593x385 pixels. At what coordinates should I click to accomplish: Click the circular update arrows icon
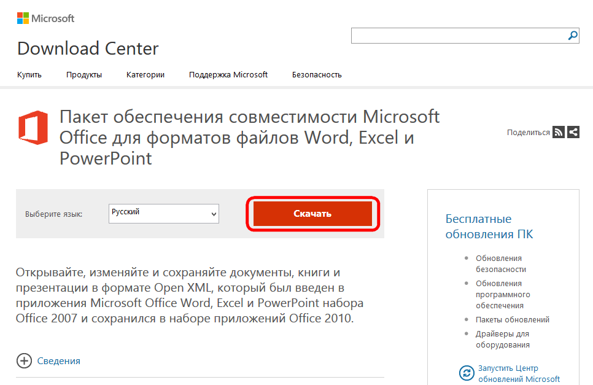[467, 373]
